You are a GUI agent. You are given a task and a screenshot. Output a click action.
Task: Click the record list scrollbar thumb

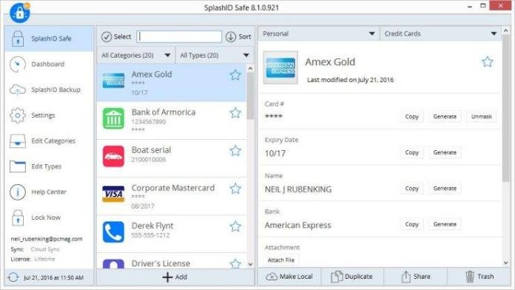[250, 96]
